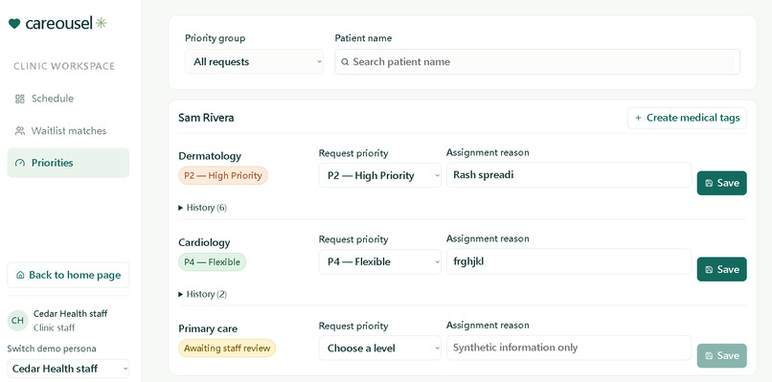772x382 pixels.
Task: Save the Dermatology priority
Action: (722, 183)
